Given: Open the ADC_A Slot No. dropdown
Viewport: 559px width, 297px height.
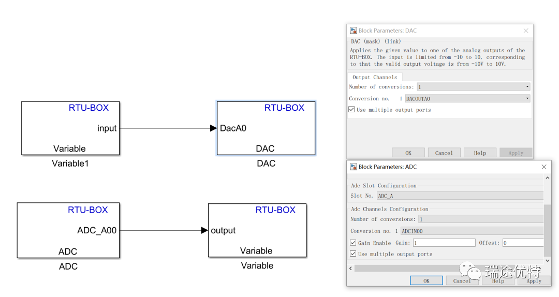Looking at the screenshot, I should pos(460,196).
